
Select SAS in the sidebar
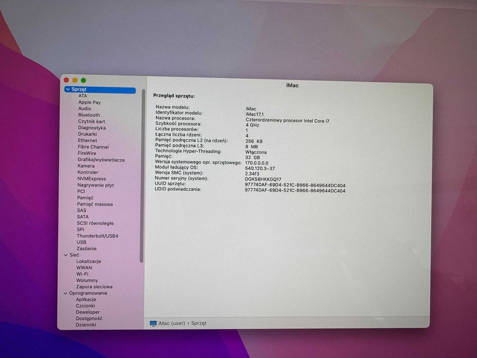81,211
